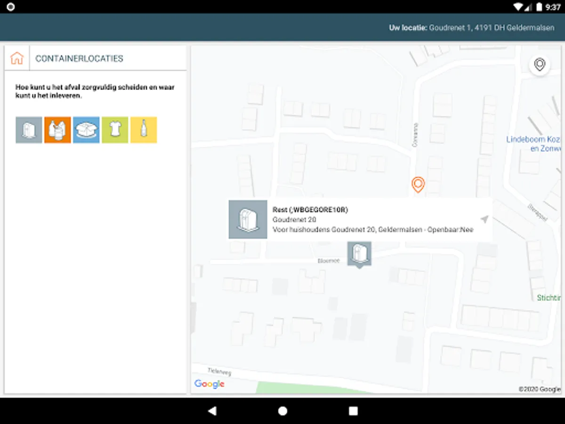Select the yellow glass bottle icon
Viewport: 565px width, 424px height.
coord(144,130)
